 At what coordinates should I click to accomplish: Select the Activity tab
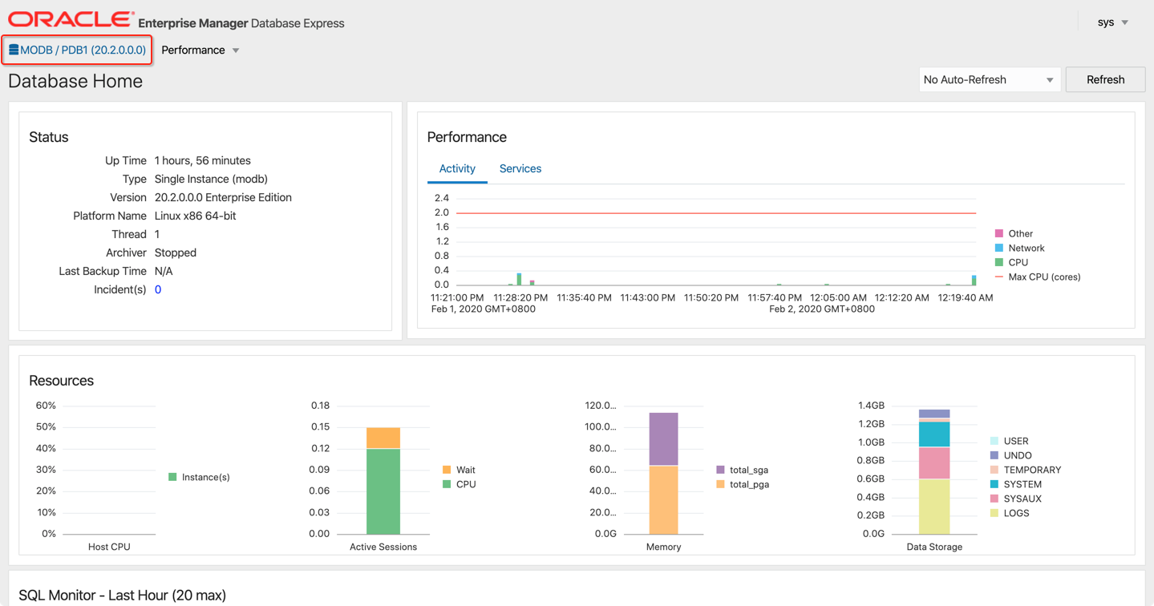457,168
